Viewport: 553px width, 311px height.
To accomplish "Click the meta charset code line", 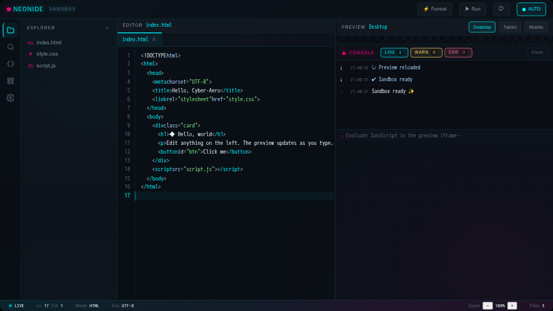I will [182, 82].
